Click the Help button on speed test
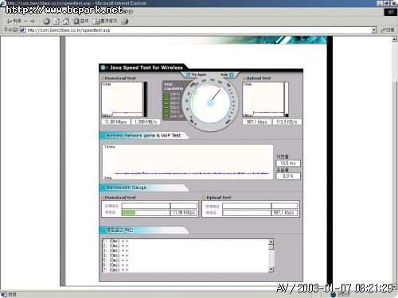398x298 pixels. click(227, 75)
